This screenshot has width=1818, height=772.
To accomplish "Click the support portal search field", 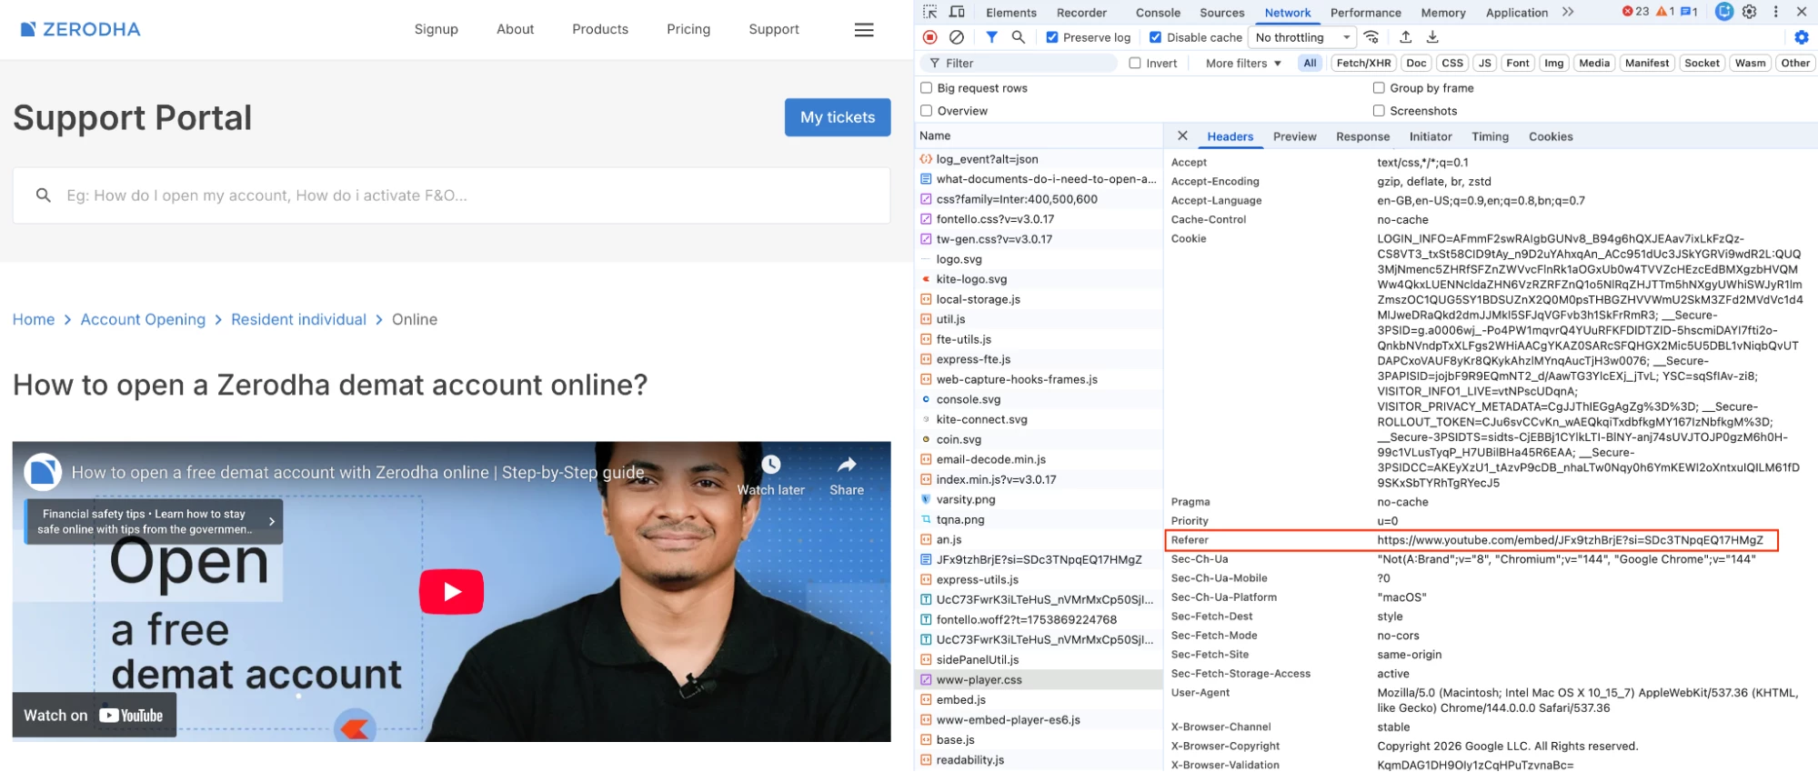I will pos(451,196).
